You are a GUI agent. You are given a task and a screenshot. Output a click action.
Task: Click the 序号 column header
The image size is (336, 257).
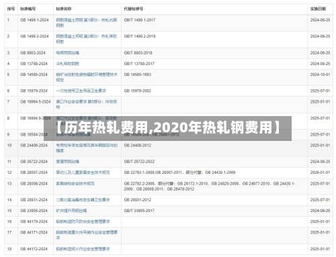(11, 9)
